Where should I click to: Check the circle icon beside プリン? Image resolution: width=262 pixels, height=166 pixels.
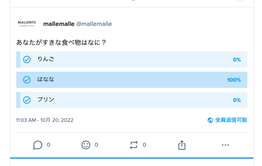[27, 100]
